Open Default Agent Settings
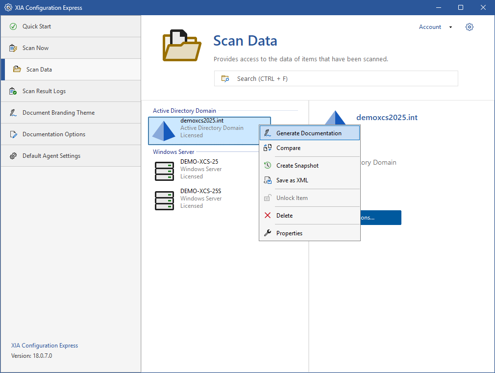Viewport: 495px width, 373px height. pyautogui.click(x=51, y=156)
